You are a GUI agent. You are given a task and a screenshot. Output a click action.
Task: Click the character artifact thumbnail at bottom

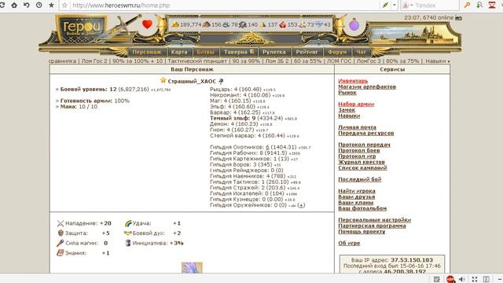tap(192, 267)
